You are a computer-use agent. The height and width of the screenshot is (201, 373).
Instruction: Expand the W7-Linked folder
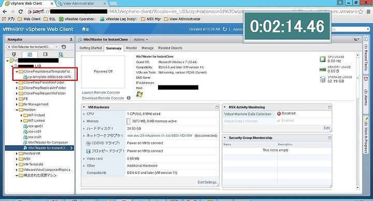coord(21,121)
